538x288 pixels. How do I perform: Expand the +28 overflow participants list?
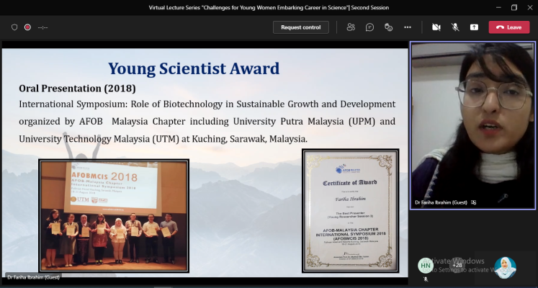point(457,265)
